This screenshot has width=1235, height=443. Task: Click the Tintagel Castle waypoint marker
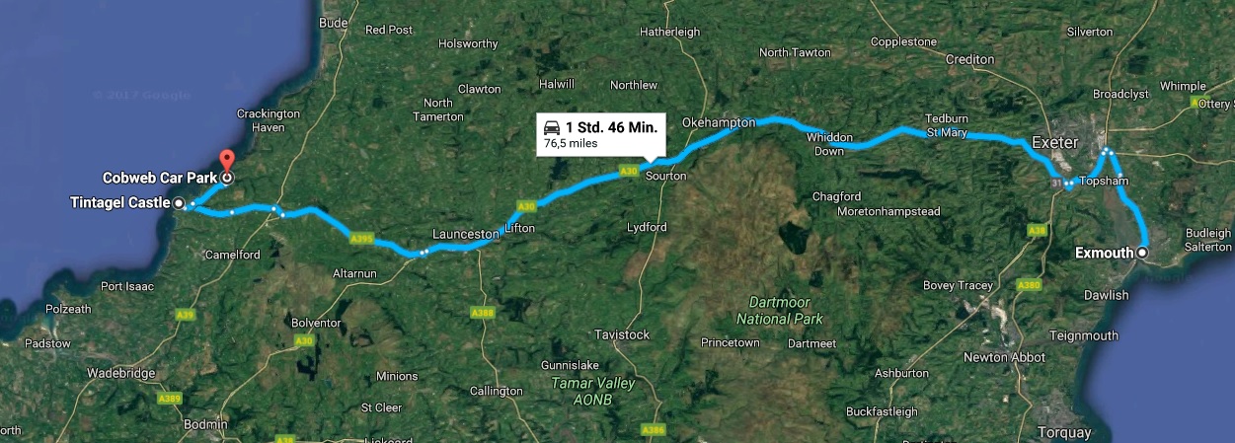click(x=179, y=203)
